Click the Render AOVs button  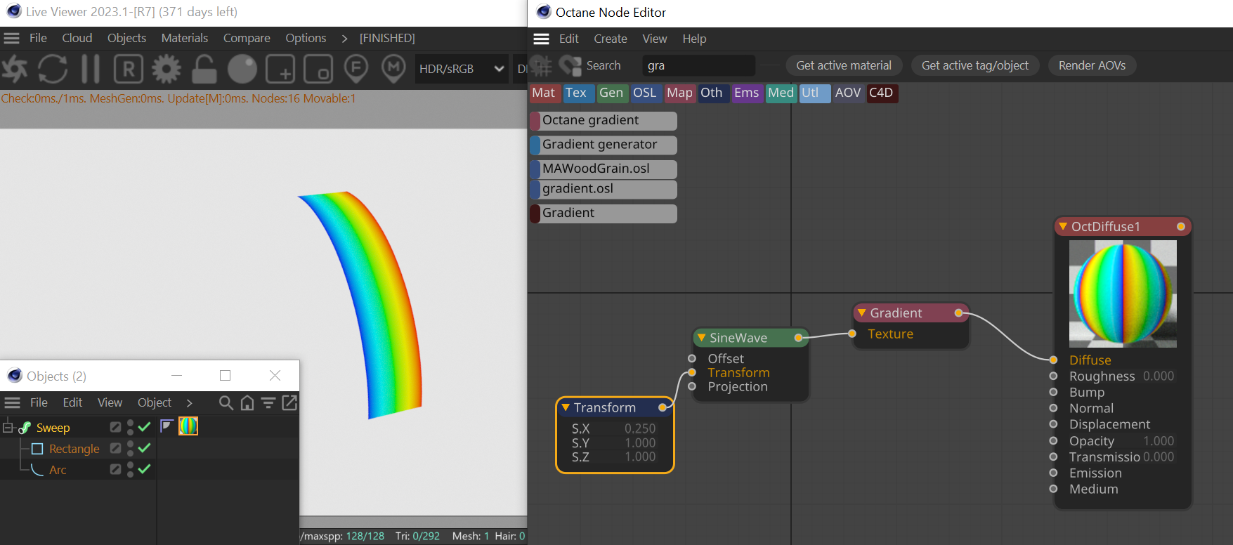(x=1092, y=65)
